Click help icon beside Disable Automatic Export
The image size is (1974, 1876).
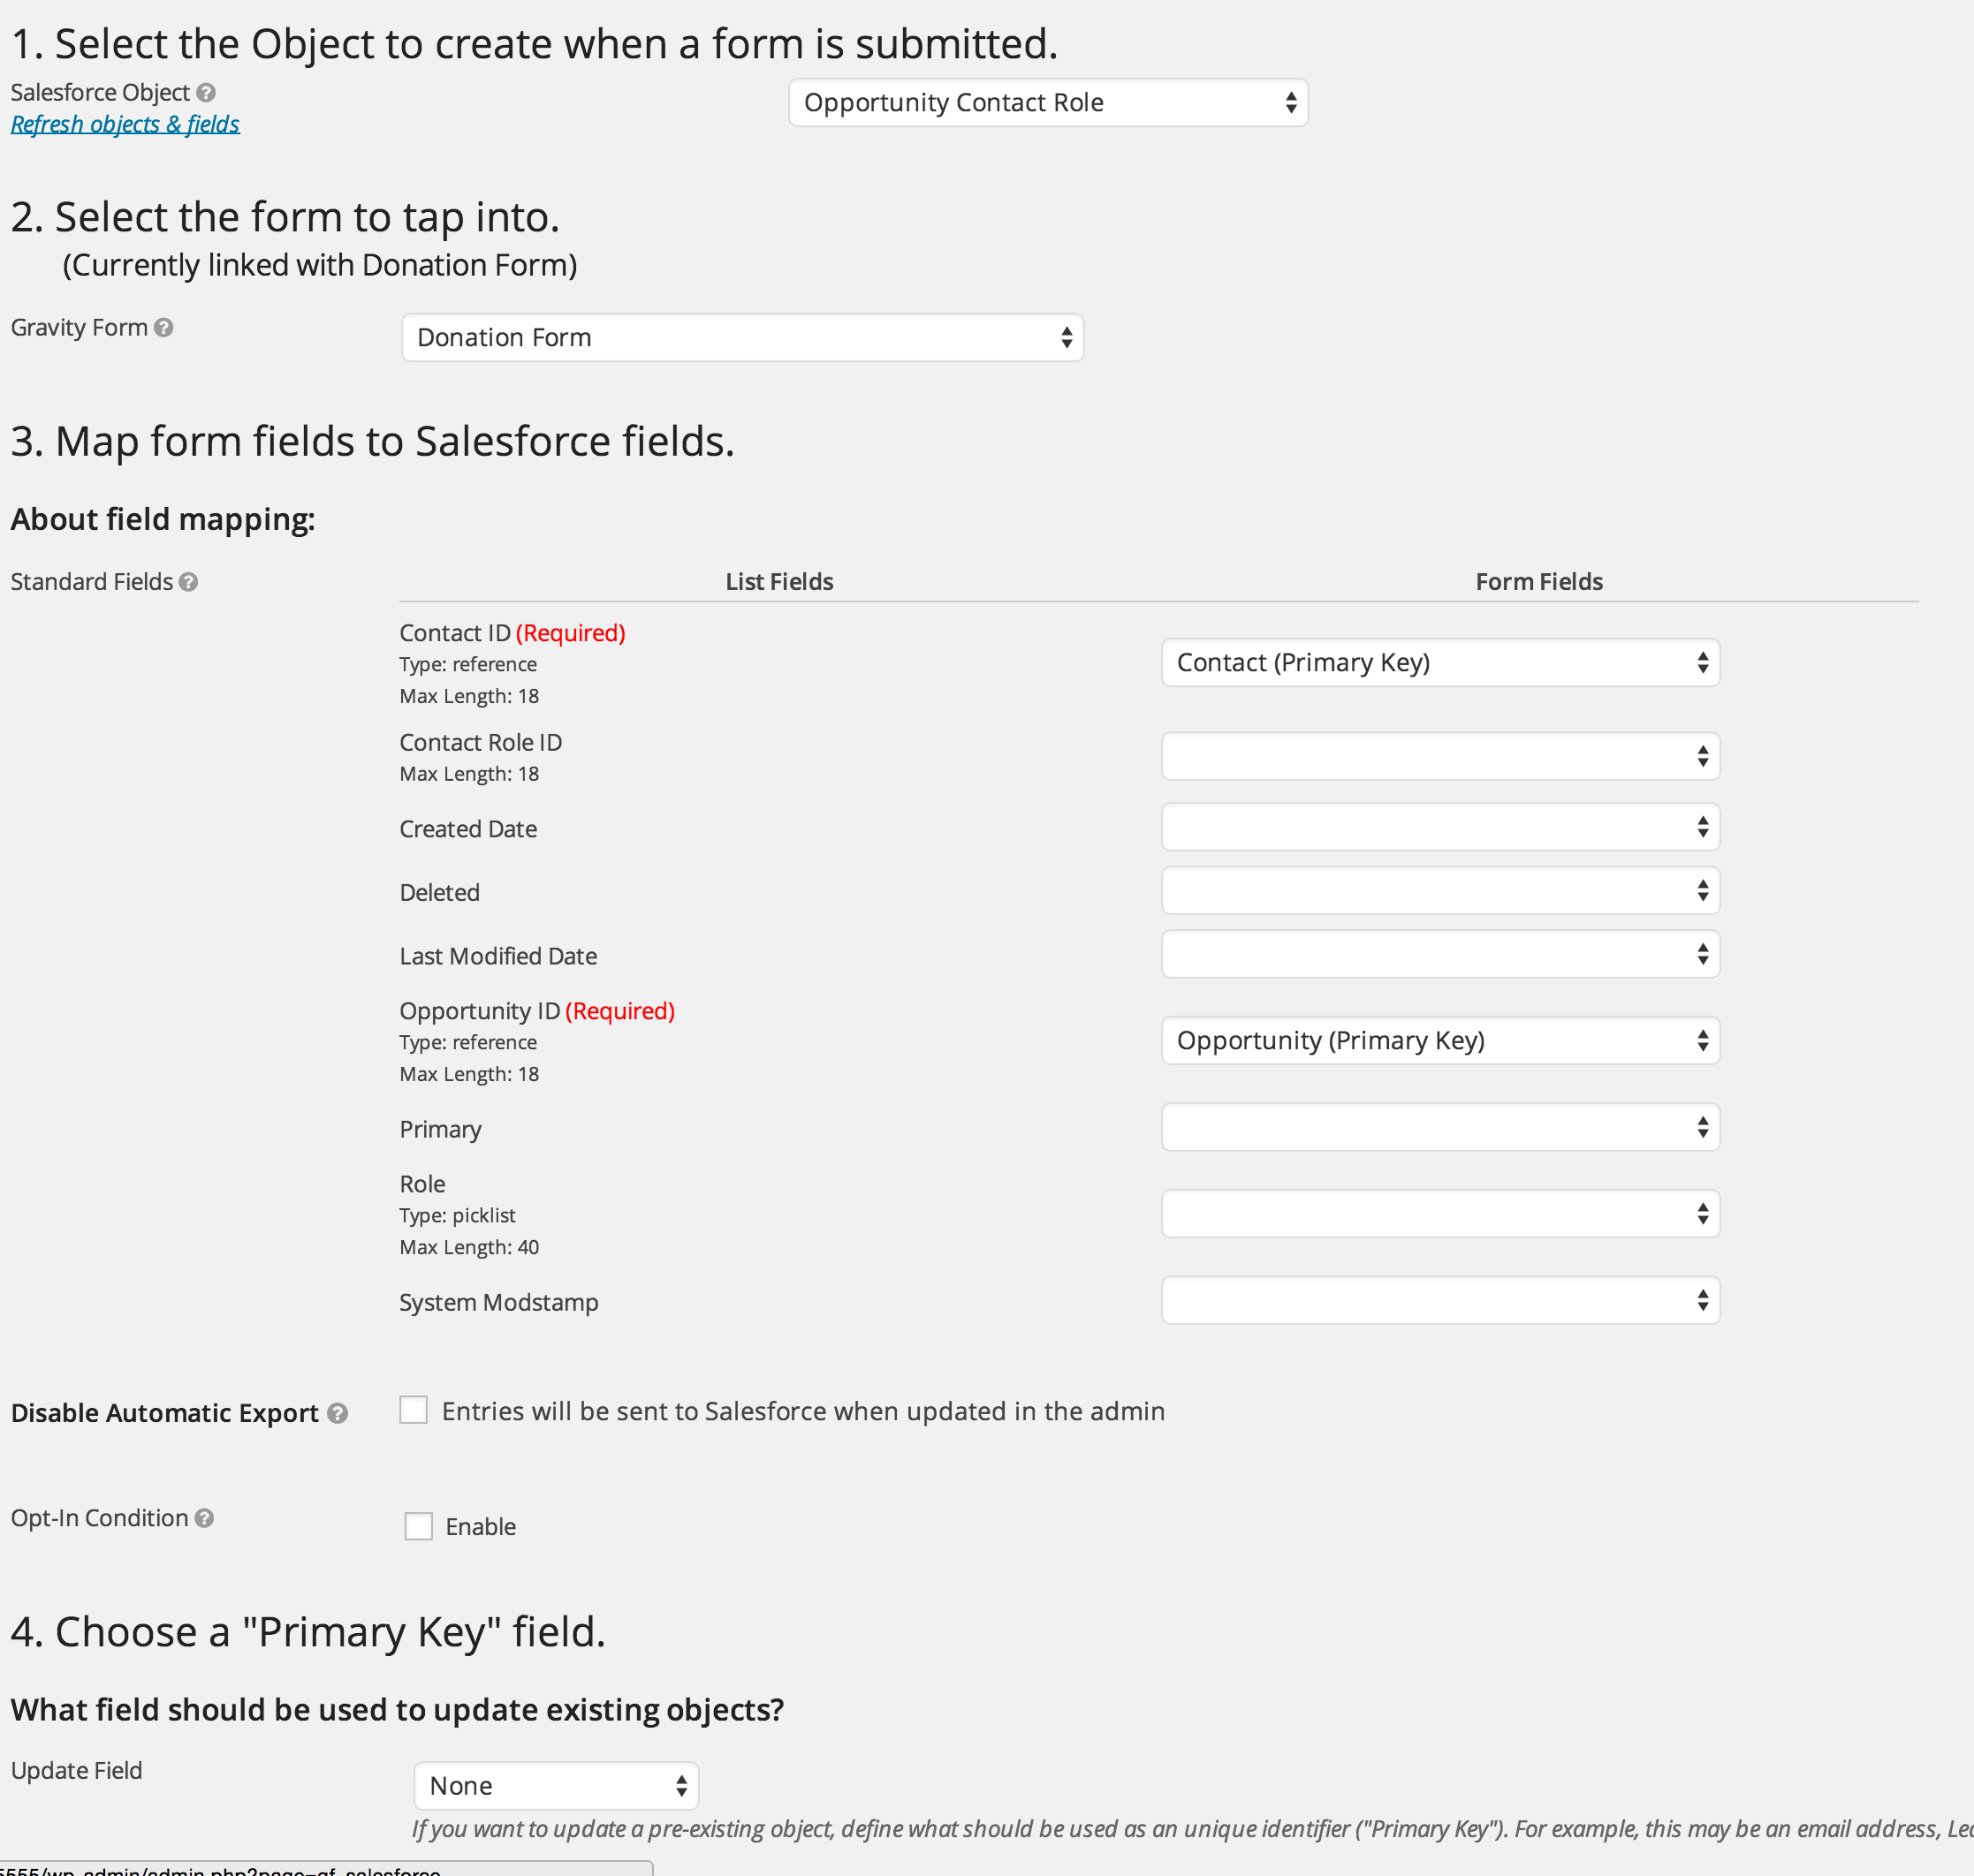coord(338,1413)
